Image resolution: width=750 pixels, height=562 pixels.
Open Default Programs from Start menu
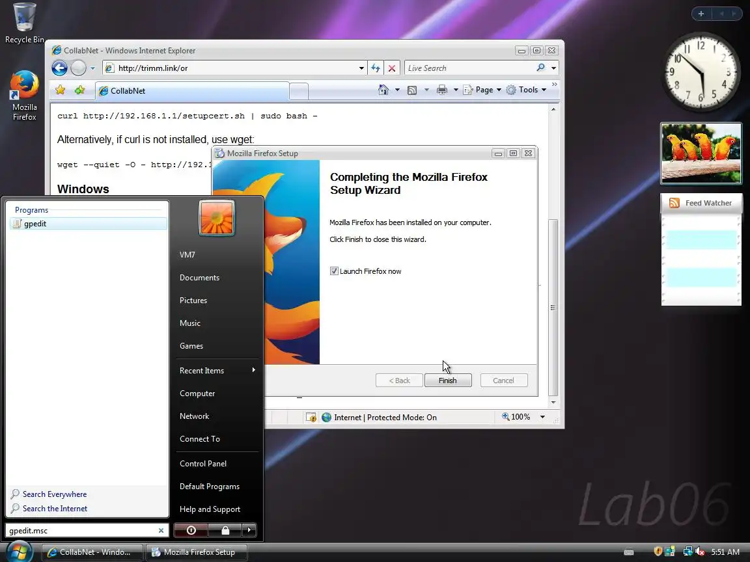tap(210, 487)
